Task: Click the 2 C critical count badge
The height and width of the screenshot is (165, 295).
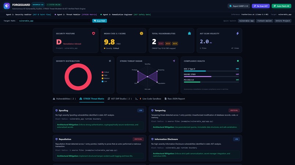Action: pos(161,43)
